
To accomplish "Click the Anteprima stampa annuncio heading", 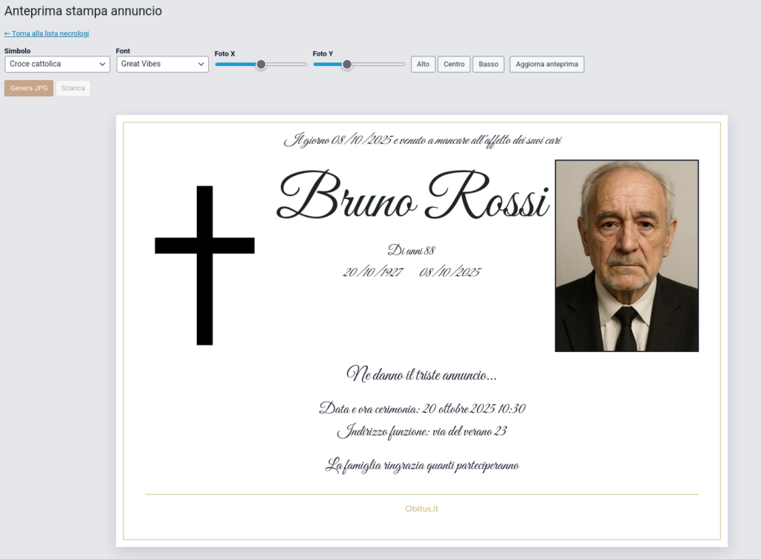I will click(83, 11).
